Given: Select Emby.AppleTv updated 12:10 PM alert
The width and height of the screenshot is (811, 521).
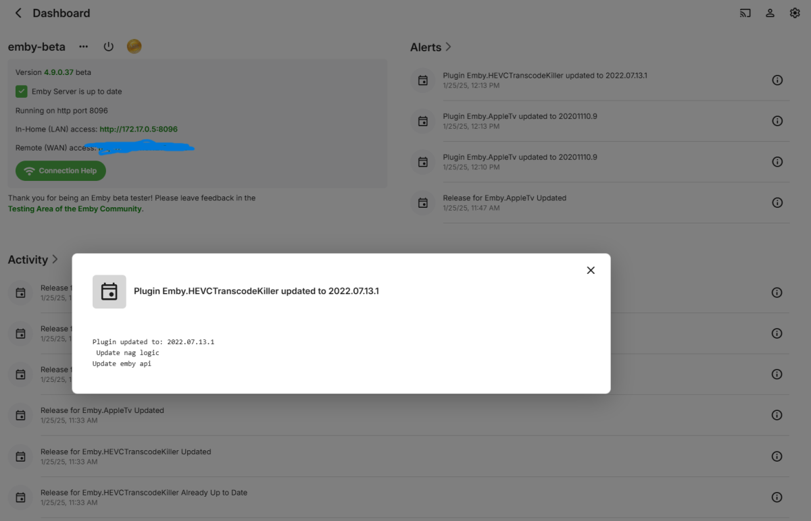Looking at the screenshot, I should 520,161.
